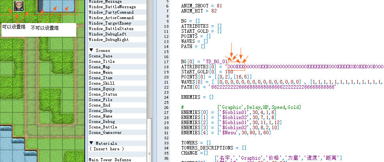Select Scene_Name script
This screenshot has height=162, width=384.
(117, 116)
